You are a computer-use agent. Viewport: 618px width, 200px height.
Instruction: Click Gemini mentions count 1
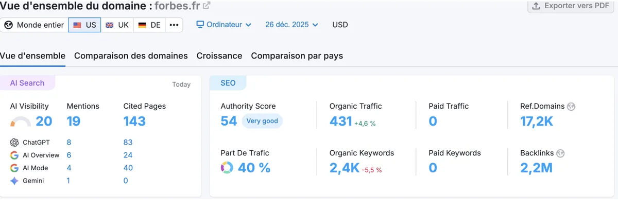click(68, 181)
